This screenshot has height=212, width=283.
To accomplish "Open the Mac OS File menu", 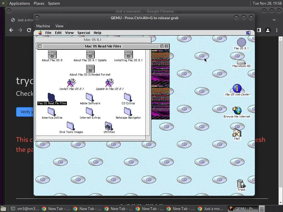I will coord(48,33).
